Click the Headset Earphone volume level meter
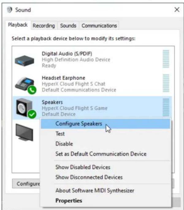The image size is (184, 210). point(166,83)
